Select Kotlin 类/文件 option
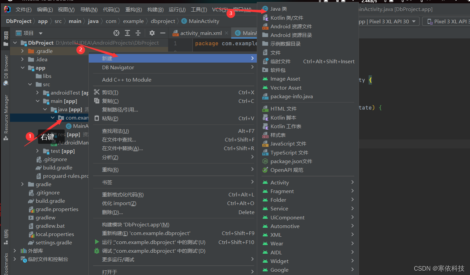 coord(307,18)
